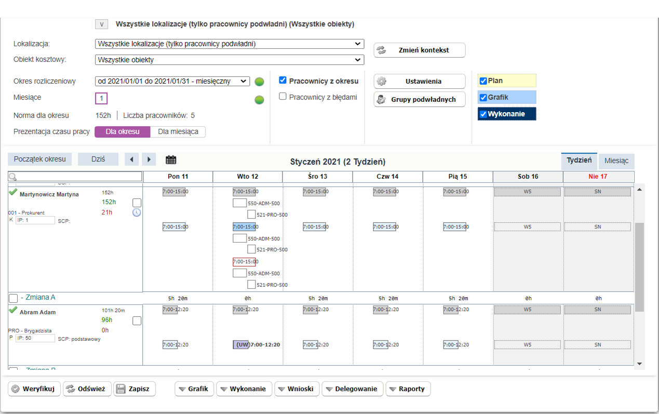Screen dimensions: 659x414
Task: Go to previous week arrow
Action: coord(132,159)
